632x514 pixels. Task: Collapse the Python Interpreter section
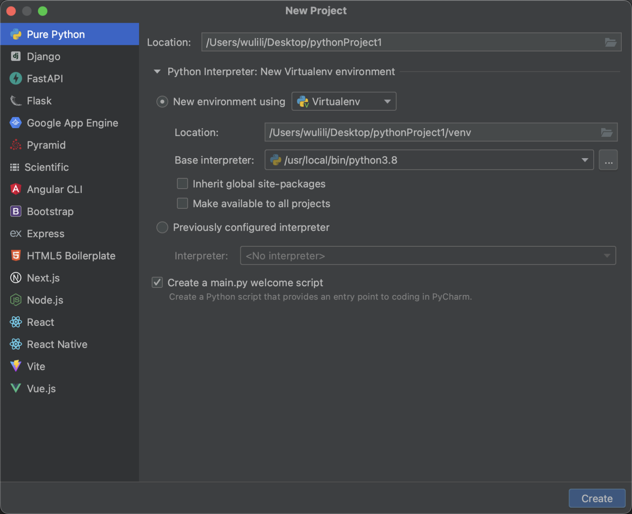[157, 72]
